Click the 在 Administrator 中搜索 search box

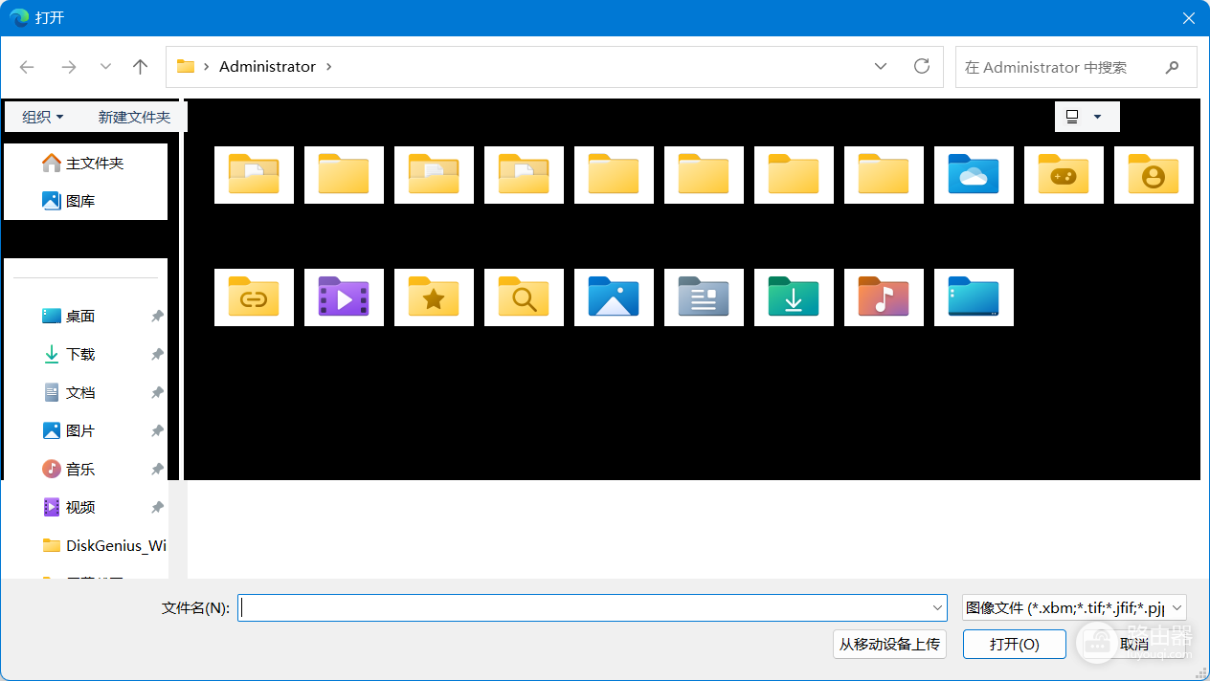point(1076,67)
